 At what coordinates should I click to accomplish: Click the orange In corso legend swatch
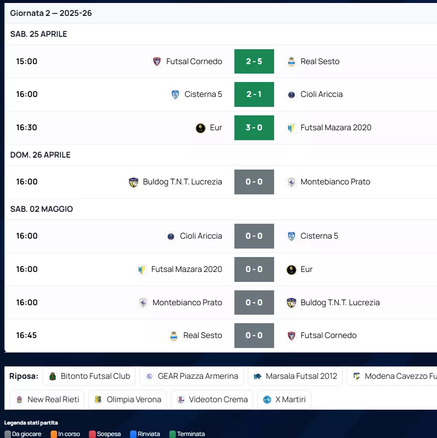click(x=54, y=434)
